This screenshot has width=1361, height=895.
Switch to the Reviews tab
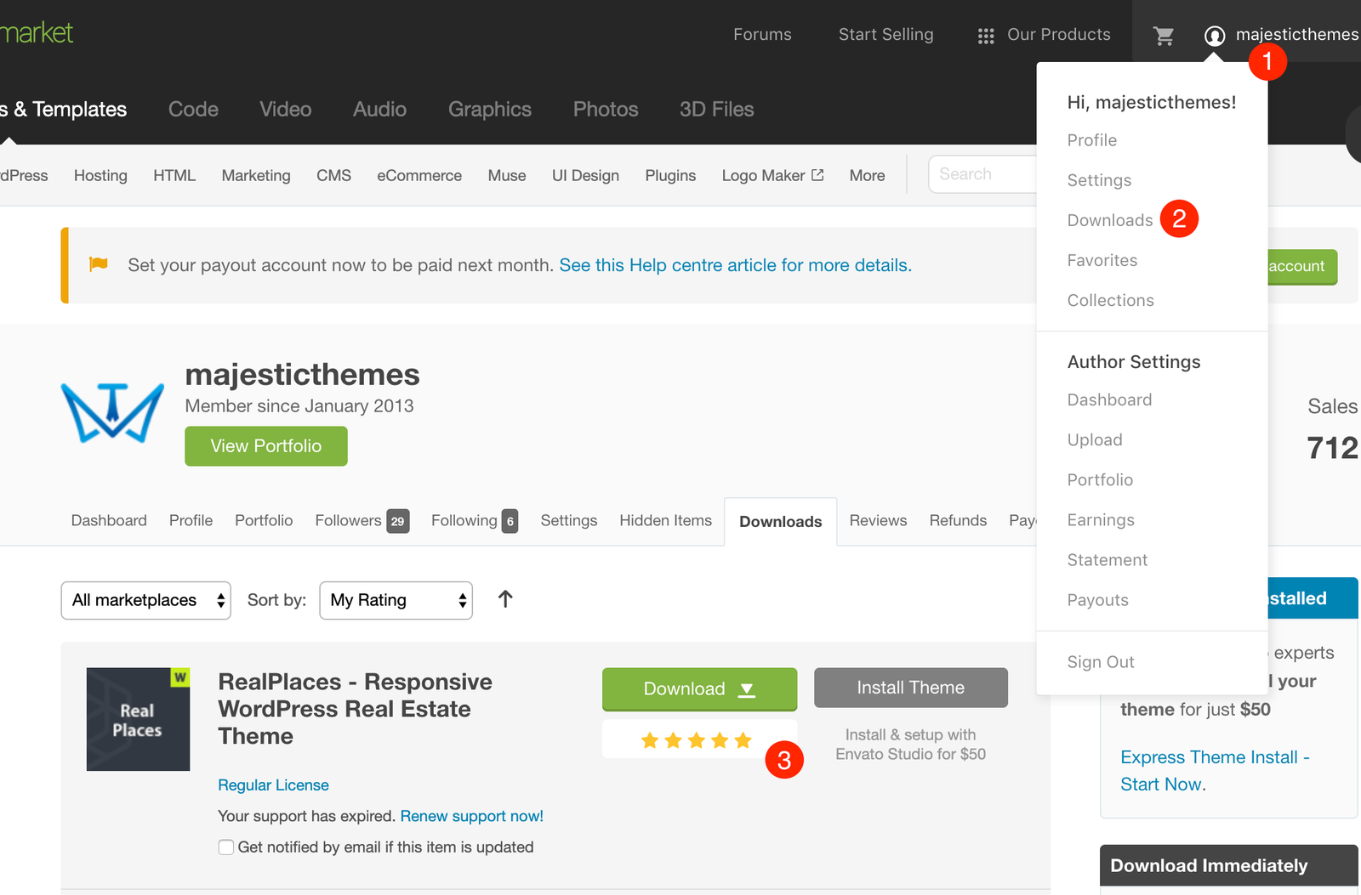(x=878, y=520)
